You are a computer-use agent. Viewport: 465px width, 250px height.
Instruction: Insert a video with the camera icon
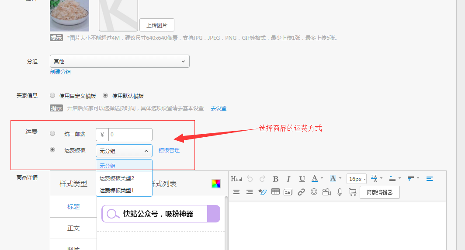(326, 192)
